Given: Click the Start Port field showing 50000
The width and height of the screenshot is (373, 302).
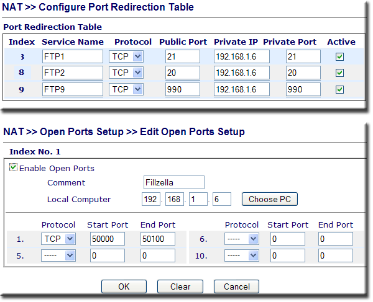Looking at the screenshot, I should coord(108,239).
